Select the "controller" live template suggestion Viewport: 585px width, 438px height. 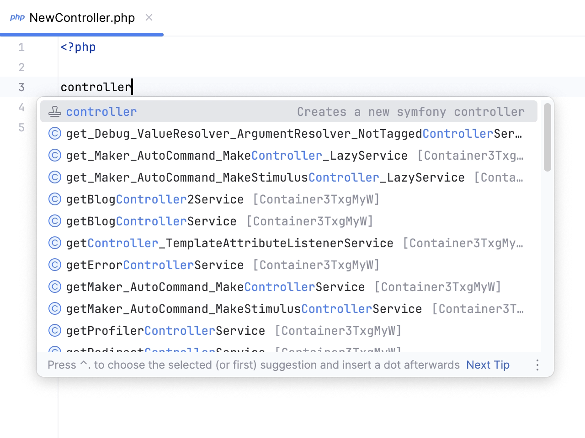[x=101, y=111]
